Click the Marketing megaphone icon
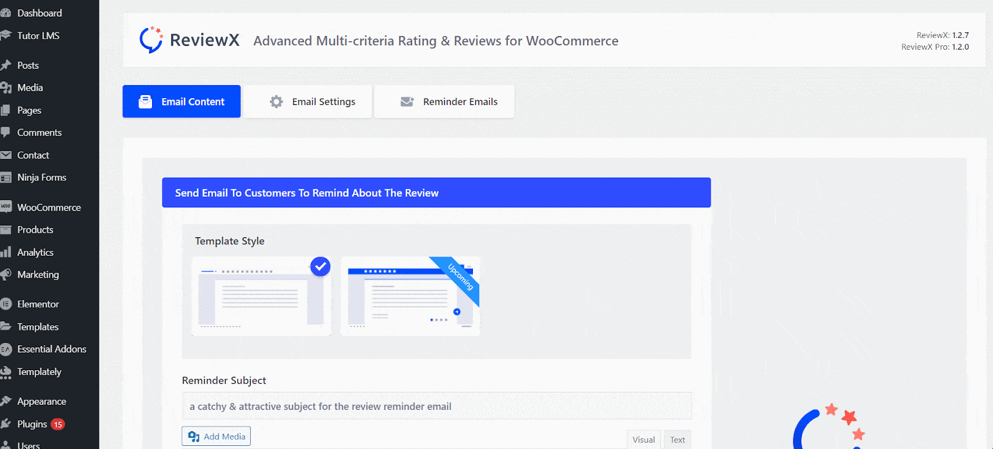Viewport: 993px width, 449px height. 6,274
